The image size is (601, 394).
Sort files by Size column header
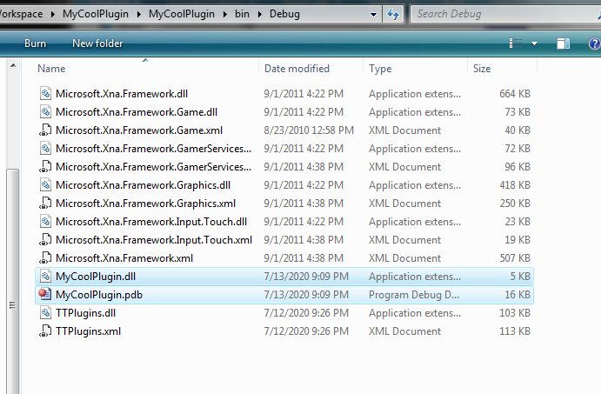[x=482, y=69]
